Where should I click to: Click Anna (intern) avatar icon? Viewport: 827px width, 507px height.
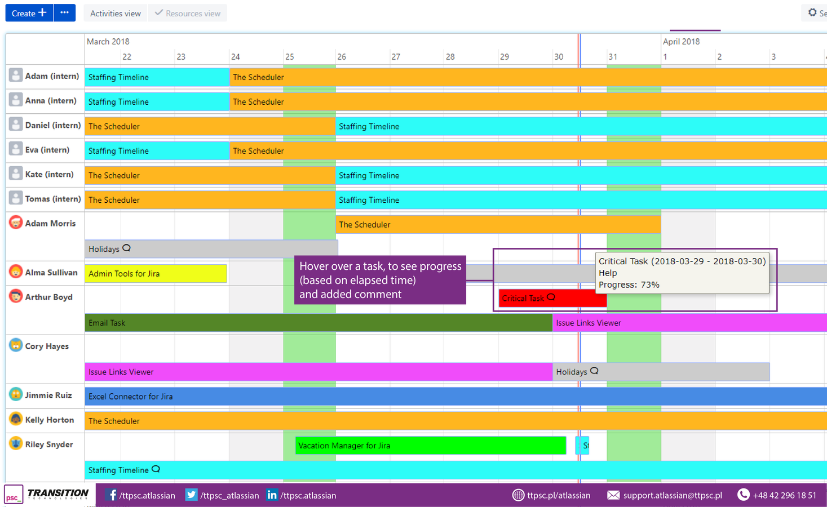(x=16, y=100)
